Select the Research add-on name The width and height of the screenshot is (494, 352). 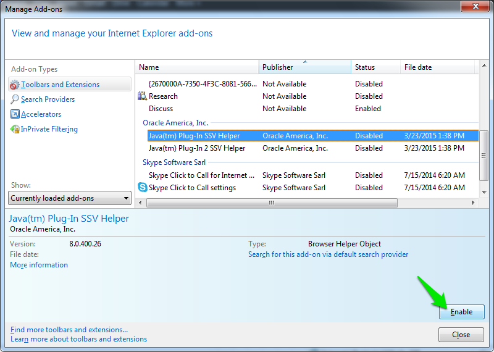pos(163,96)
